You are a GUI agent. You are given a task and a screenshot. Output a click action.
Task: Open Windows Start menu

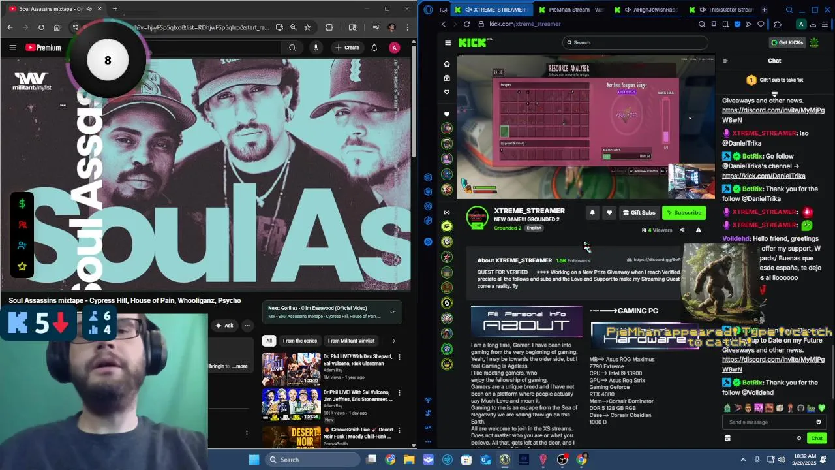(254, 460)
